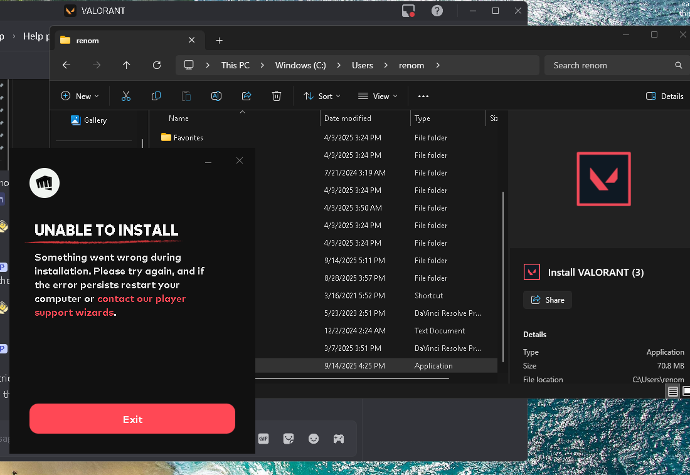Add a new Explorer tab with plus button

point(219,41)
